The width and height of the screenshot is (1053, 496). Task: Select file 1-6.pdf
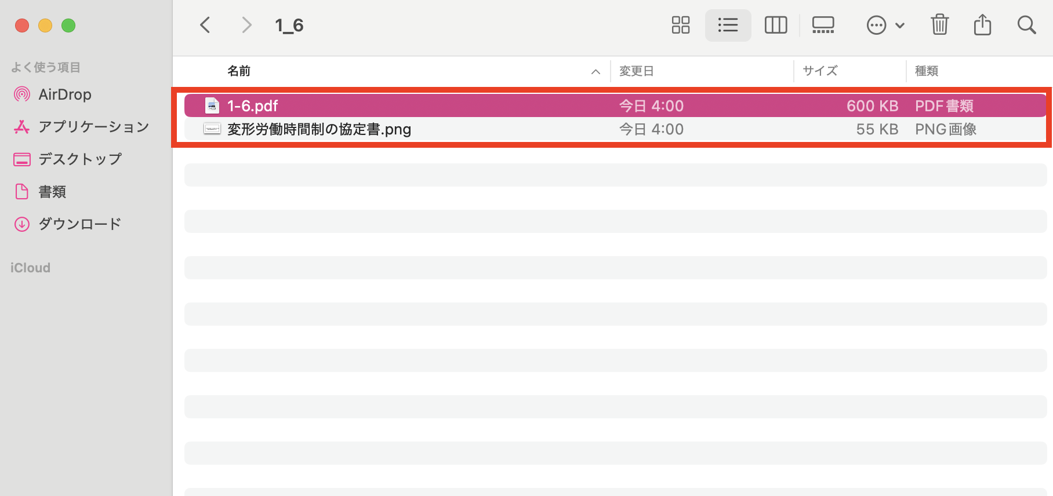click(x=615, y=106)
